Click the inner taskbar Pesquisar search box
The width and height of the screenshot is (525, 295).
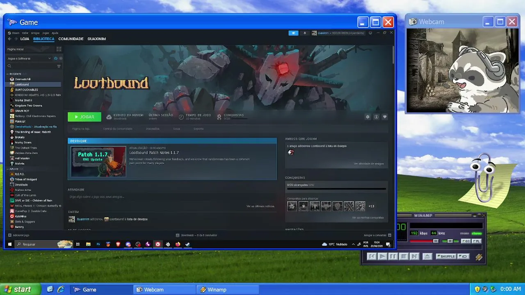pos(43,244)
